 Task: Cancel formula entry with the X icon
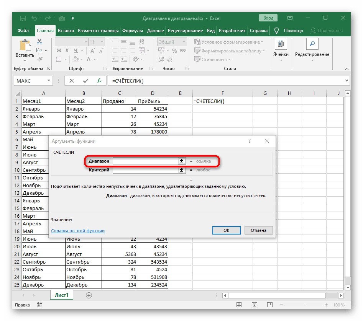coord(71,81)
